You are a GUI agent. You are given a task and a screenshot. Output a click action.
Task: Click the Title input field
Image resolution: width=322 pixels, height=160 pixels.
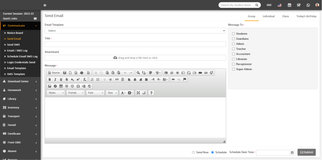tap(135, 44)
